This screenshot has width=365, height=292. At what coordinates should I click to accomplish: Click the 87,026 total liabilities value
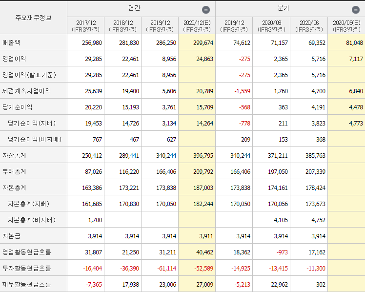(93, 171)
